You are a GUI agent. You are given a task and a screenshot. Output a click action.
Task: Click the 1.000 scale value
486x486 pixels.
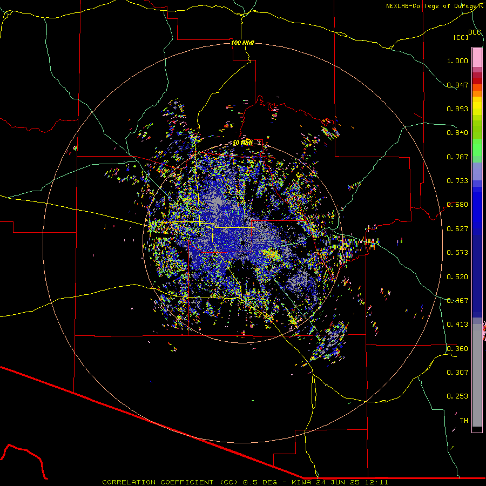point(457,60)
